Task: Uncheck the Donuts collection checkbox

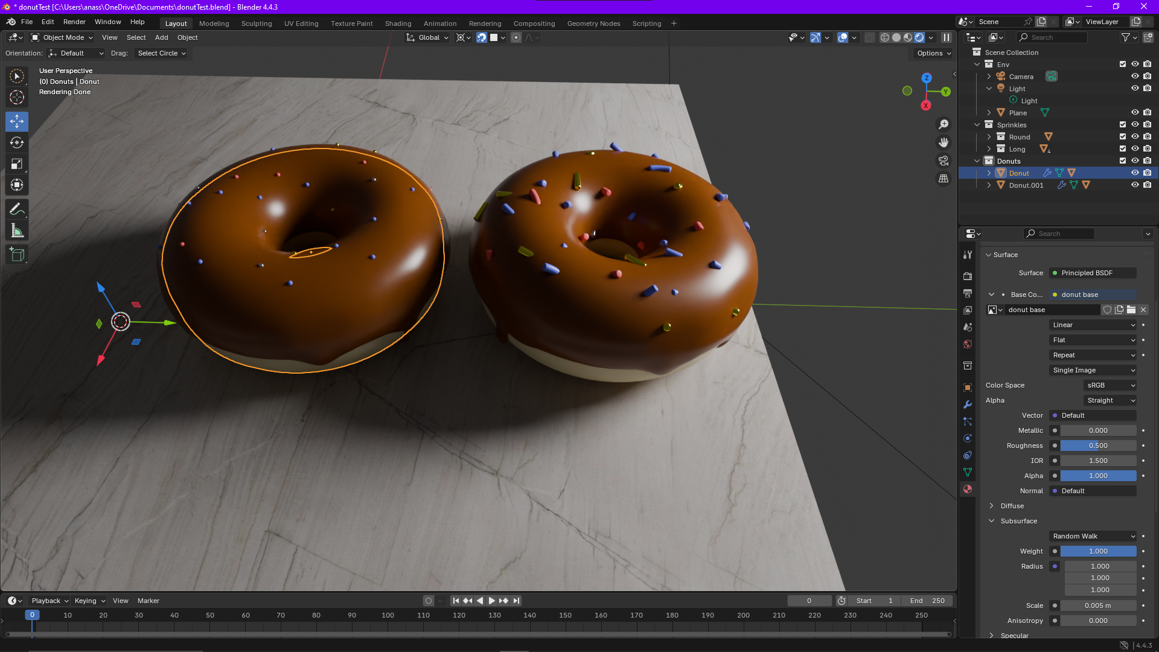Action: point(1123,161)
